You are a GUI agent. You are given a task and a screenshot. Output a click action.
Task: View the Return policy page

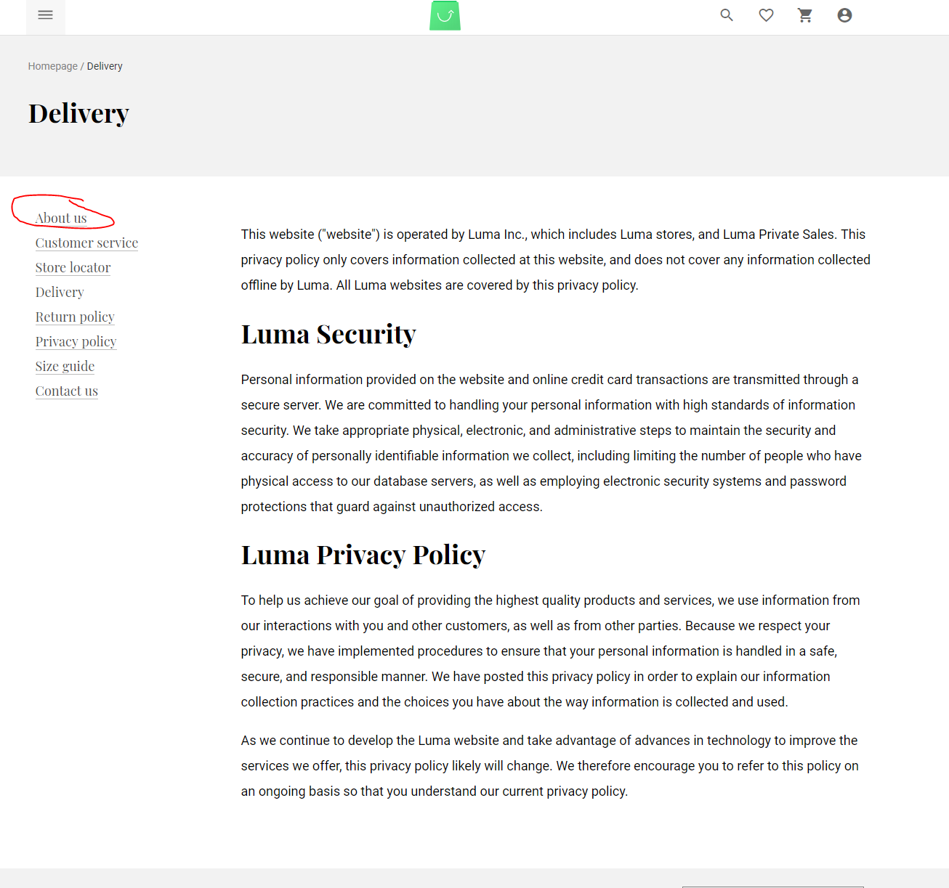(x=74, y=317)
